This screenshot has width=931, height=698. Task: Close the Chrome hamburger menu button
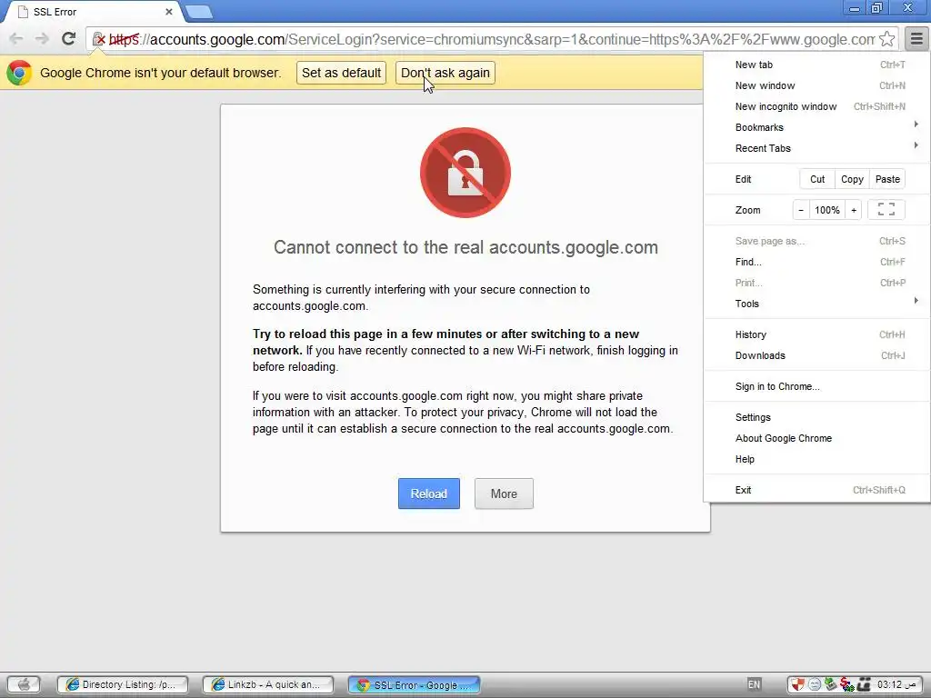point(916,39)
